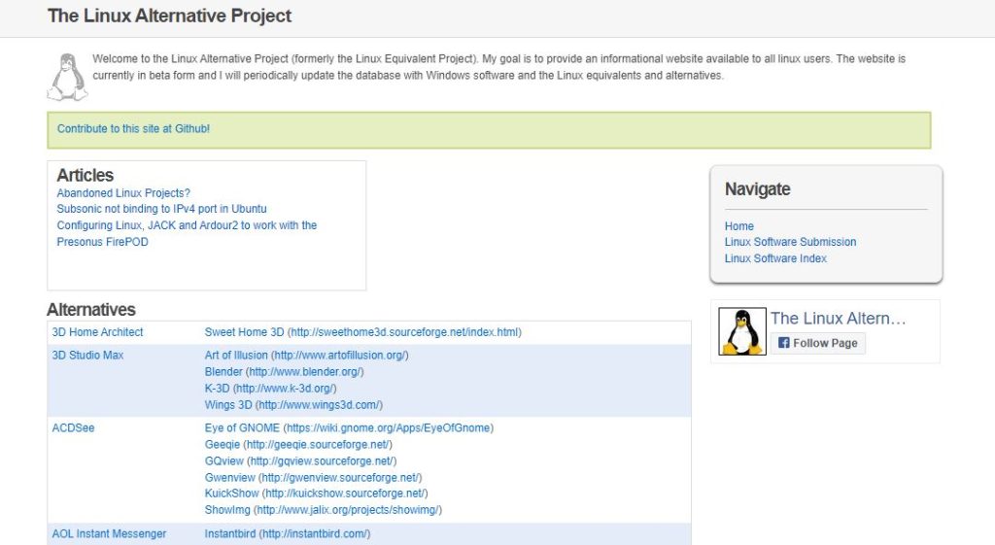The height and width of the screenshot is (545, 995).
Task: Open the Instantbird alternative link
Action: [287, 534]
